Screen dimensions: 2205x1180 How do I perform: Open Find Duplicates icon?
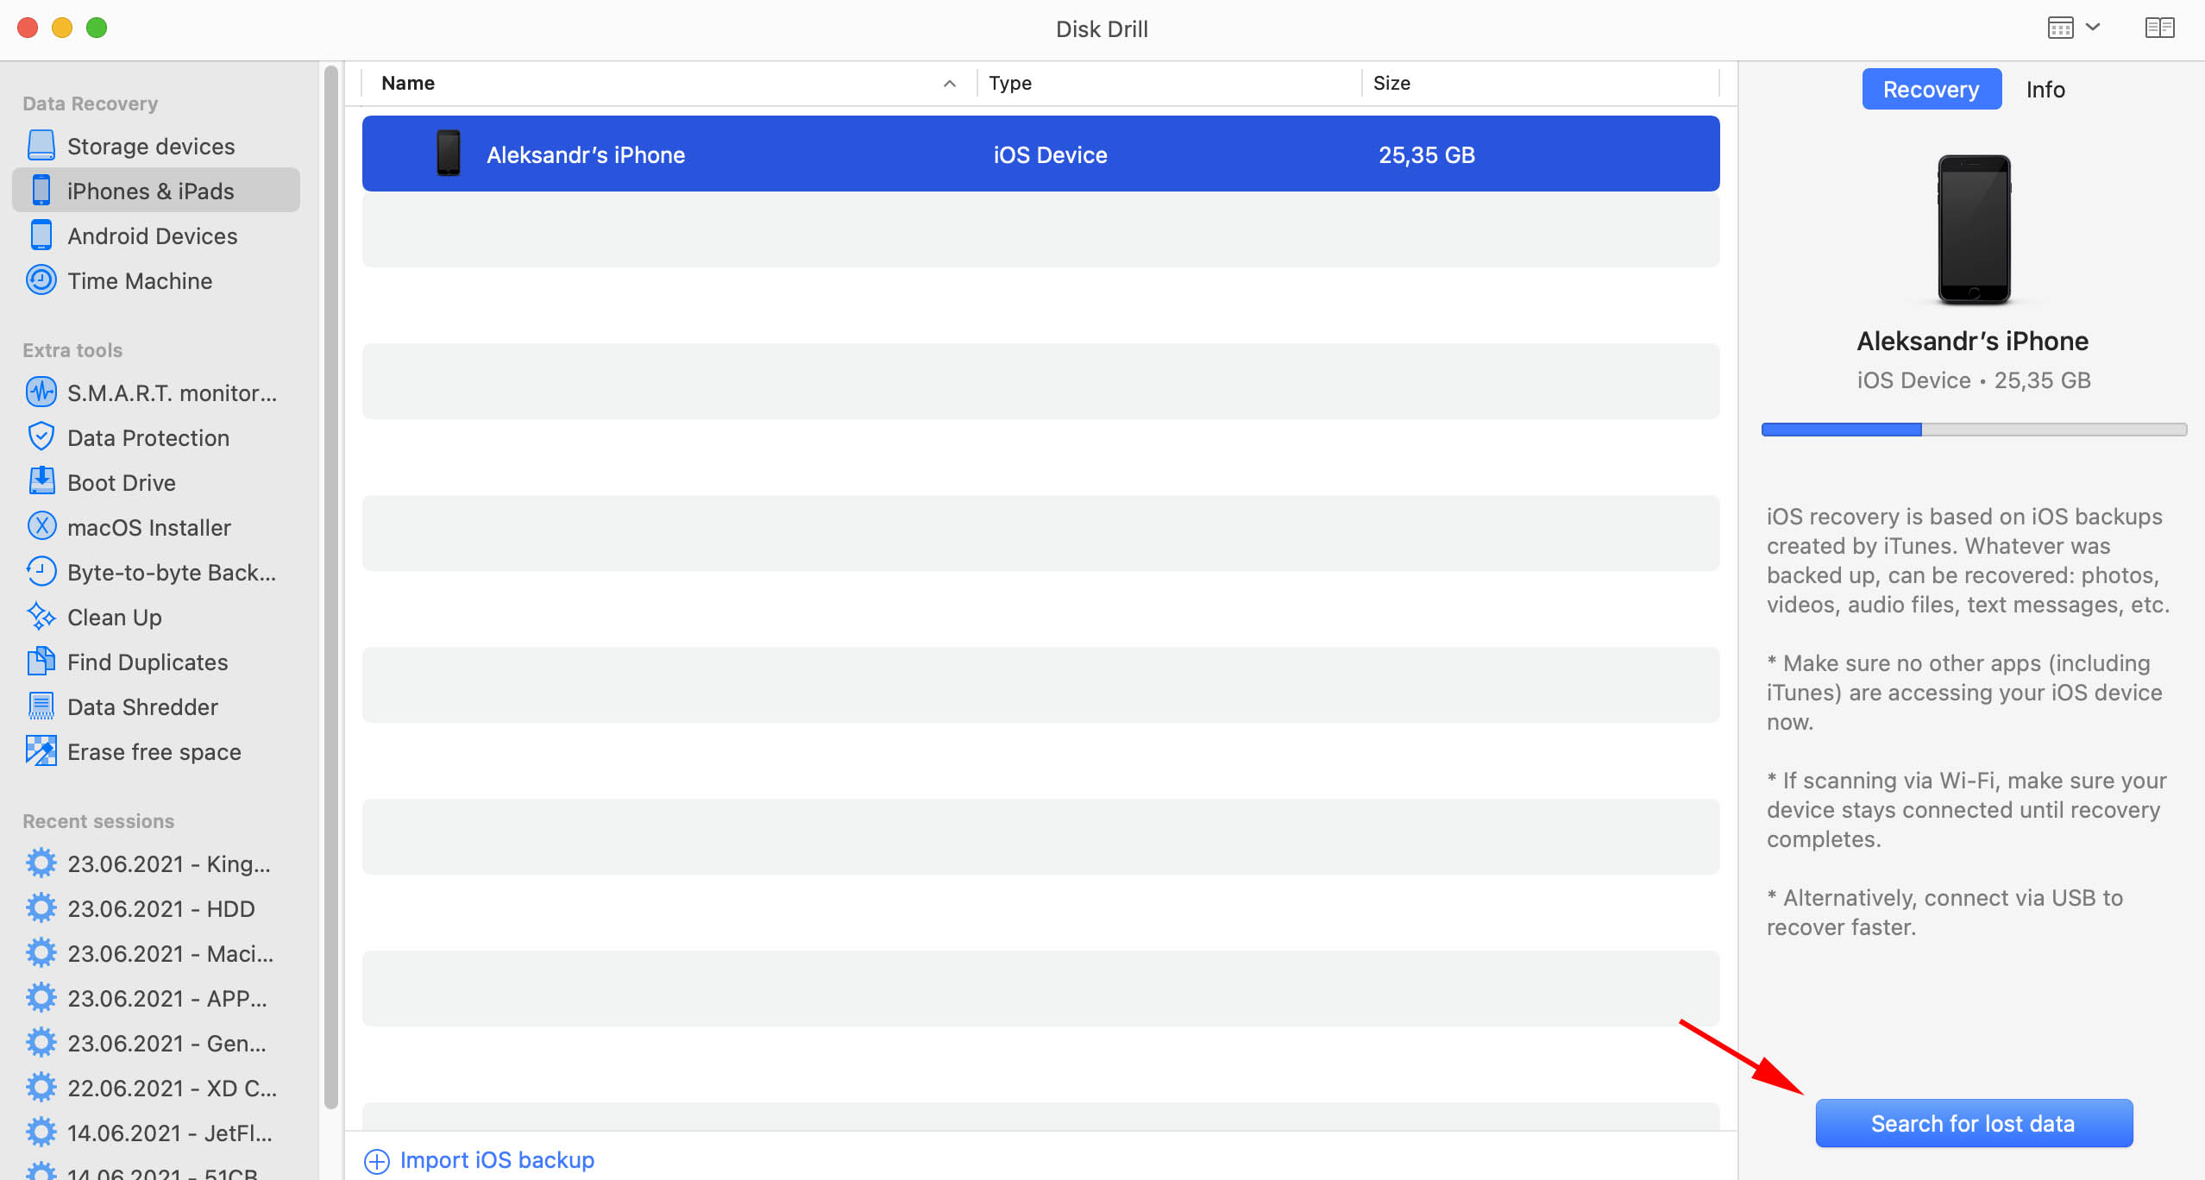pyautogui.click(x=41, y=662)
